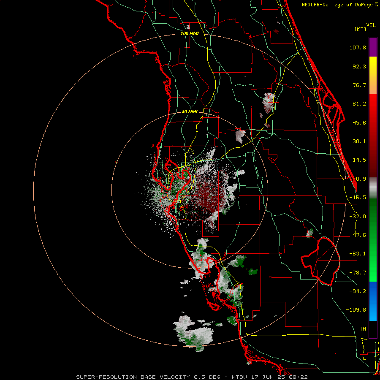Click the 92.3 velocity scale value
Viewport: 380px width, 380px height.
(x=359, y=66)
